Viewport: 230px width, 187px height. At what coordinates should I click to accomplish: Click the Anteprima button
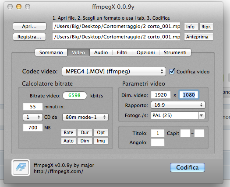(x=198, y=37)
